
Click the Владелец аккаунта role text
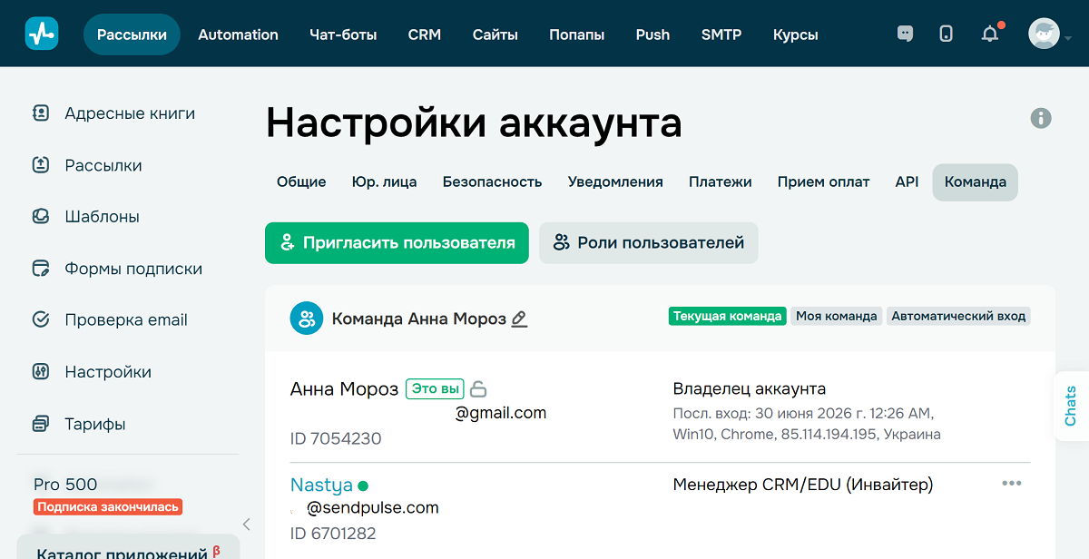[750, 388]
